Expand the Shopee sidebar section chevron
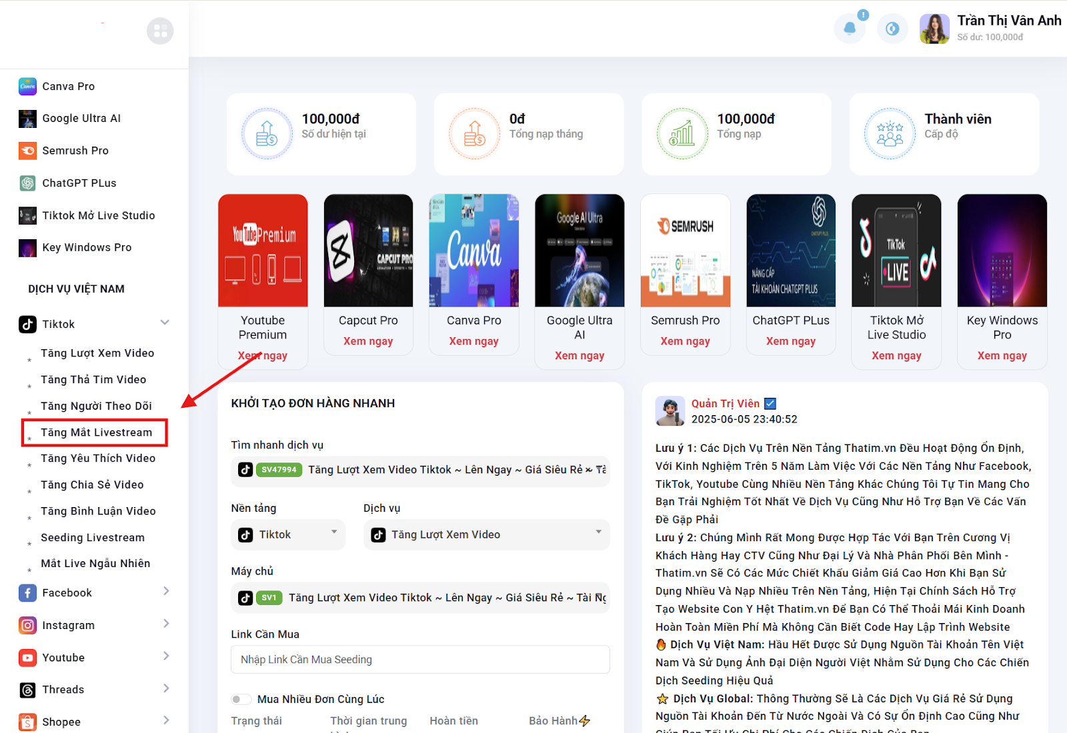This screenshot has width=1067, height=733. point(166,720)
